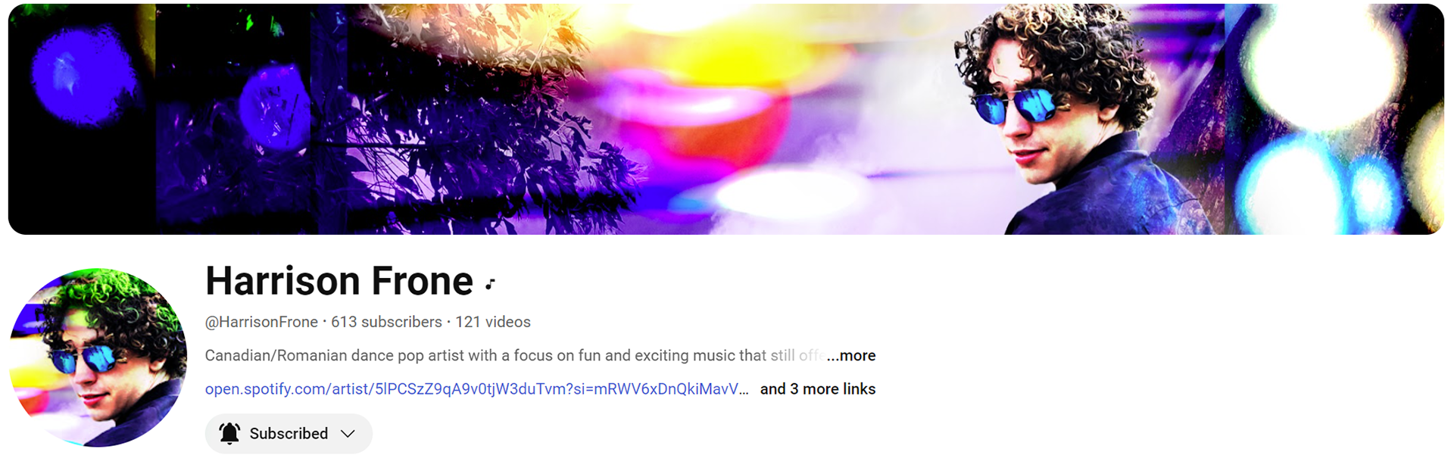Click the @HarrisonFrone channel handle
The image size is (1454, 468).
tap(261, 322)
